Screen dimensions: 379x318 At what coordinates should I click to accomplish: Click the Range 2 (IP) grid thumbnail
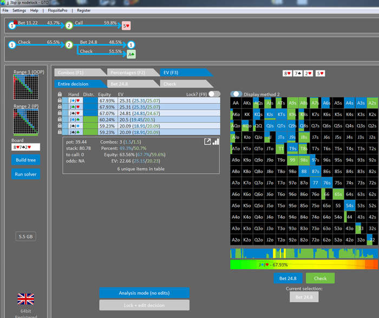pyautogui.click(x=25, y=121)
